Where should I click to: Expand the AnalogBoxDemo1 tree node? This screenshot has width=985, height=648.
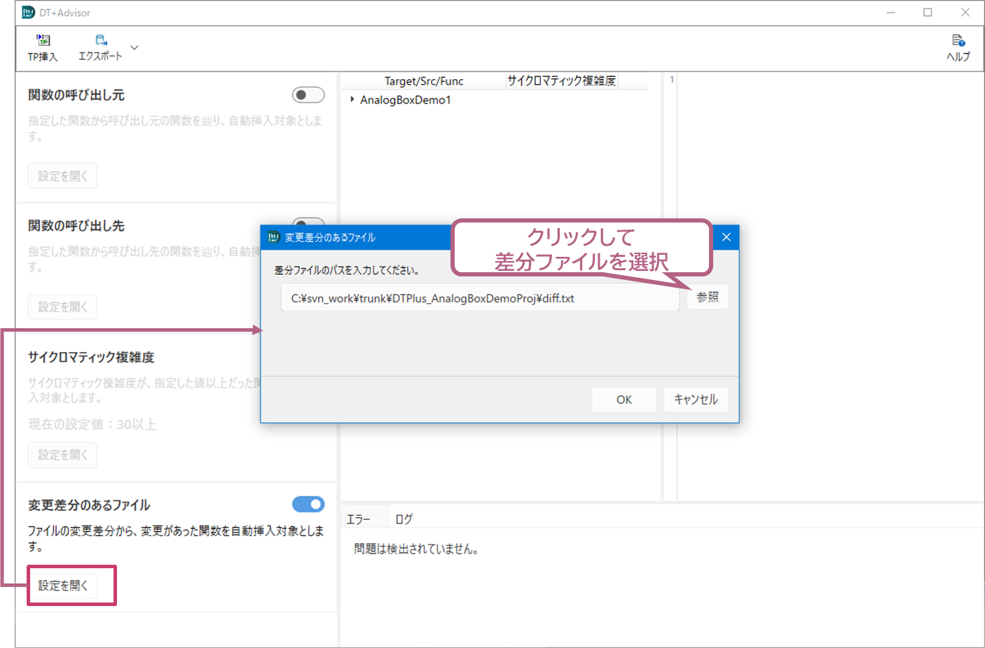(352, 100)
